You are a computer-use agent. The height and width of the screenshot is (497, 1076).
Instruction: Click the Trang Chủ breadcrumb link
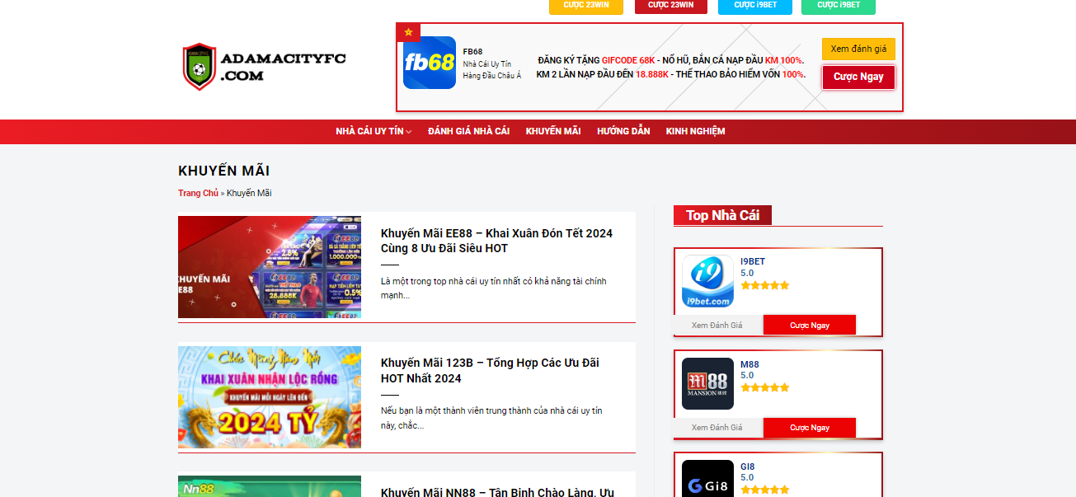[x=198, y=193]
